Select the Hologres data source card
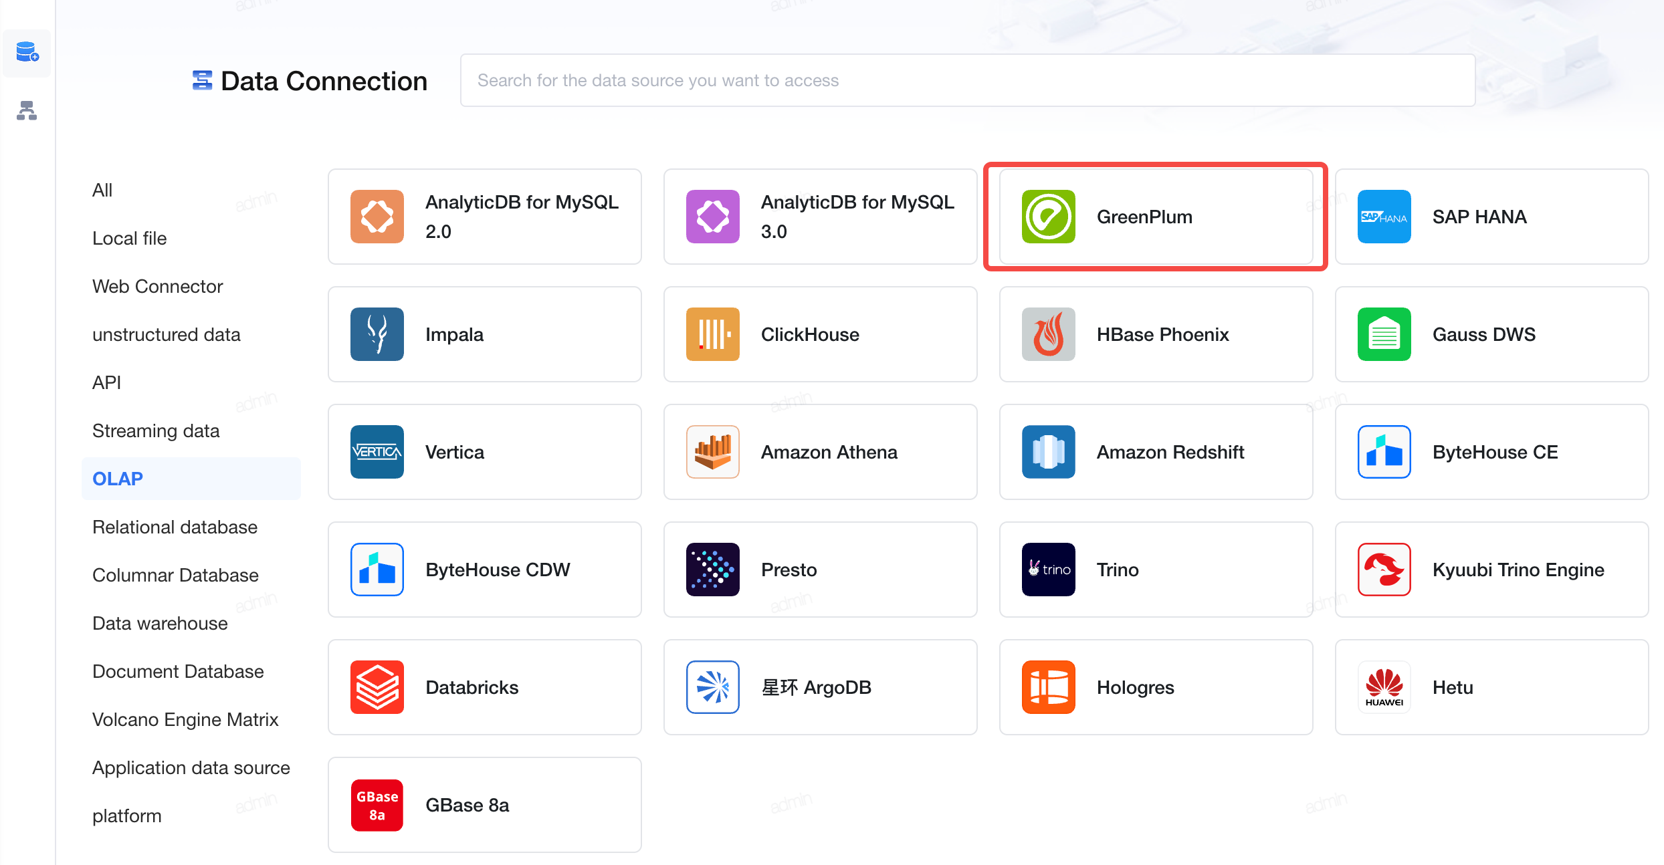 (x=1156, y=687)
